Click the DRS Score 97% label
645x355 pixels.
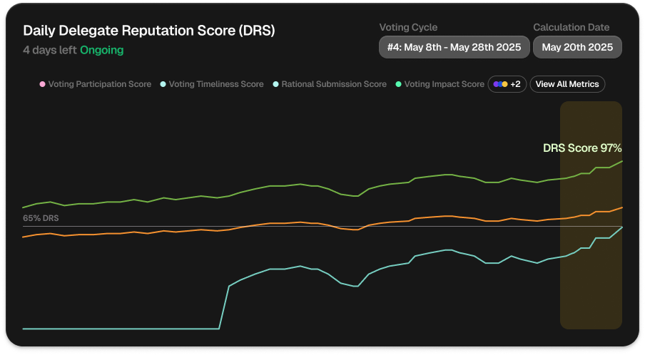[x=582, y=148]
